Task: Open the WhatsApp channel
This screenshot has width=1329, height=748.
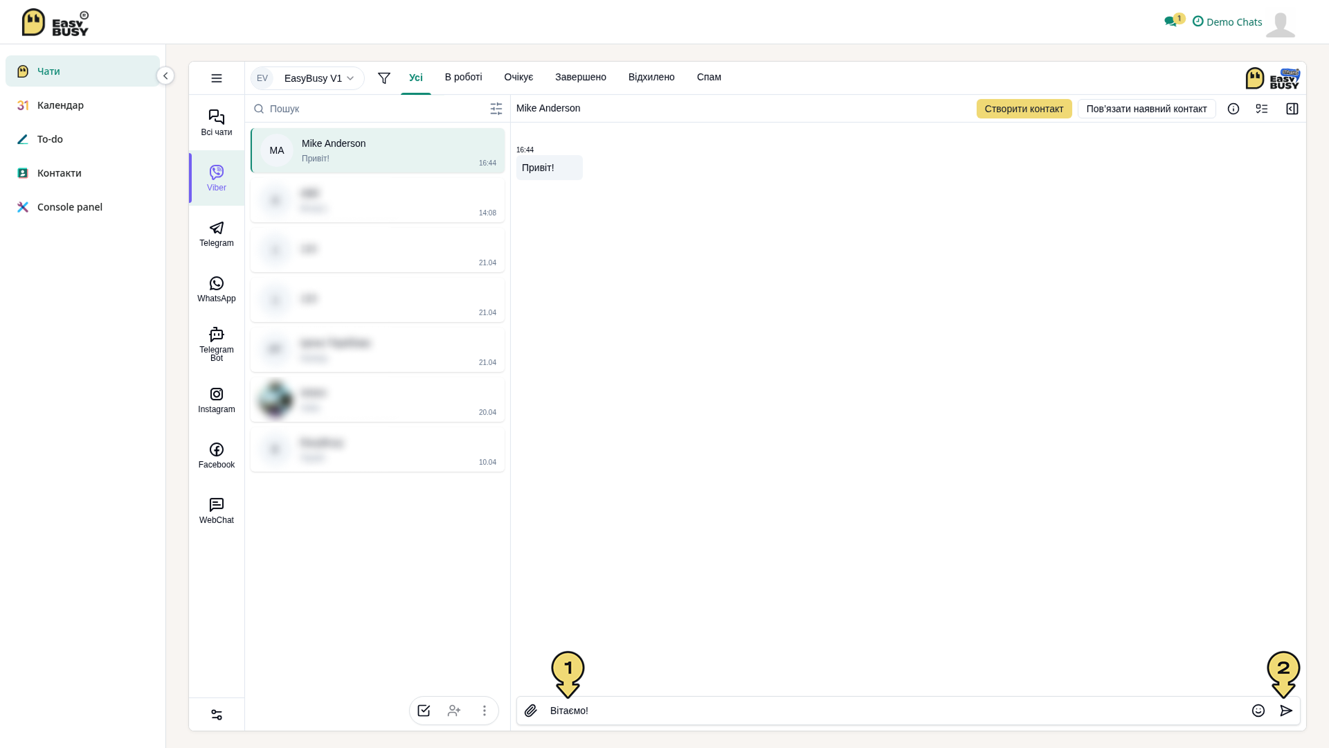Action: pyautogui.click(x=217, y=289)
